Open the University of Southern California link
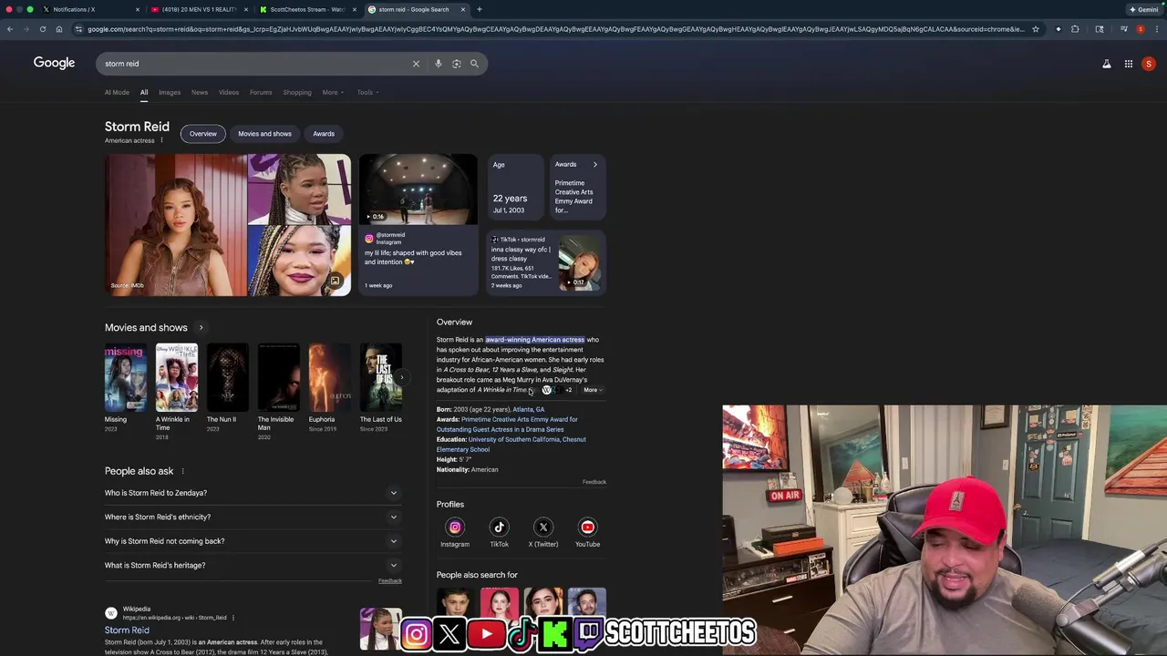1167x656 pixels. pos(513,439)
